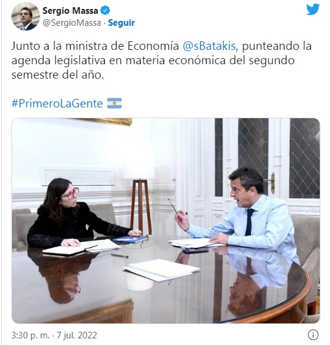
Task: Open the @sBatakis mention
Action: click(x=209, y=46)
